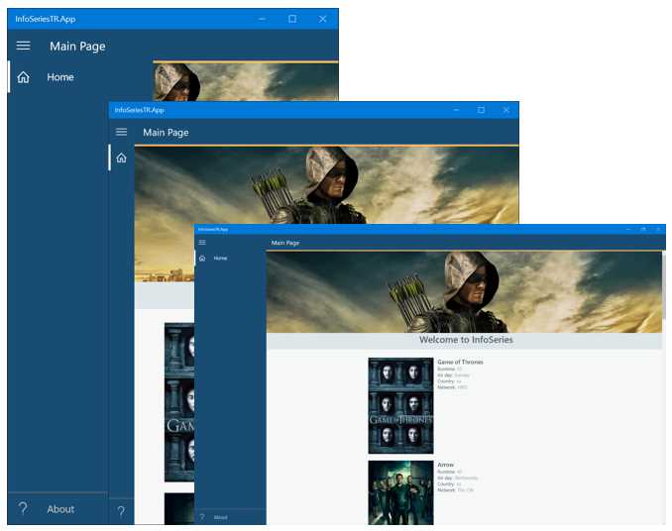672x531 pixels.
Task: Click Welcome to InfoSeries heading
Action: 466,340
